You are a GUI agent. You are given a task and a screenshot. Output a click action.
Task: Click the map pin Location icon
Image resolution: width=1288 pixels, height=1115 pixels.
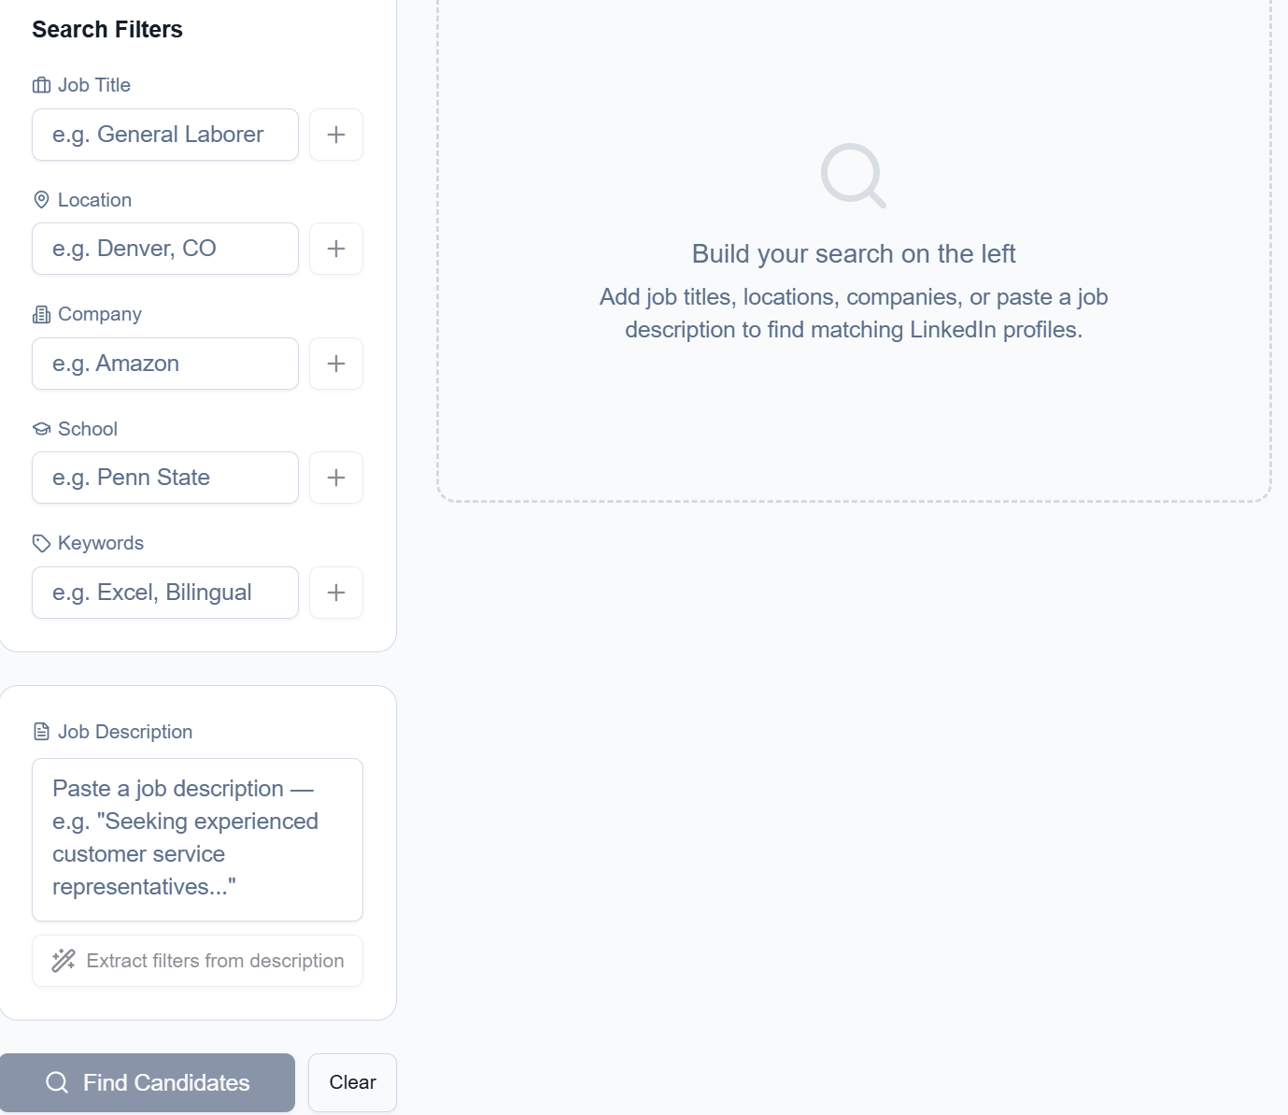tap(41, 200)
